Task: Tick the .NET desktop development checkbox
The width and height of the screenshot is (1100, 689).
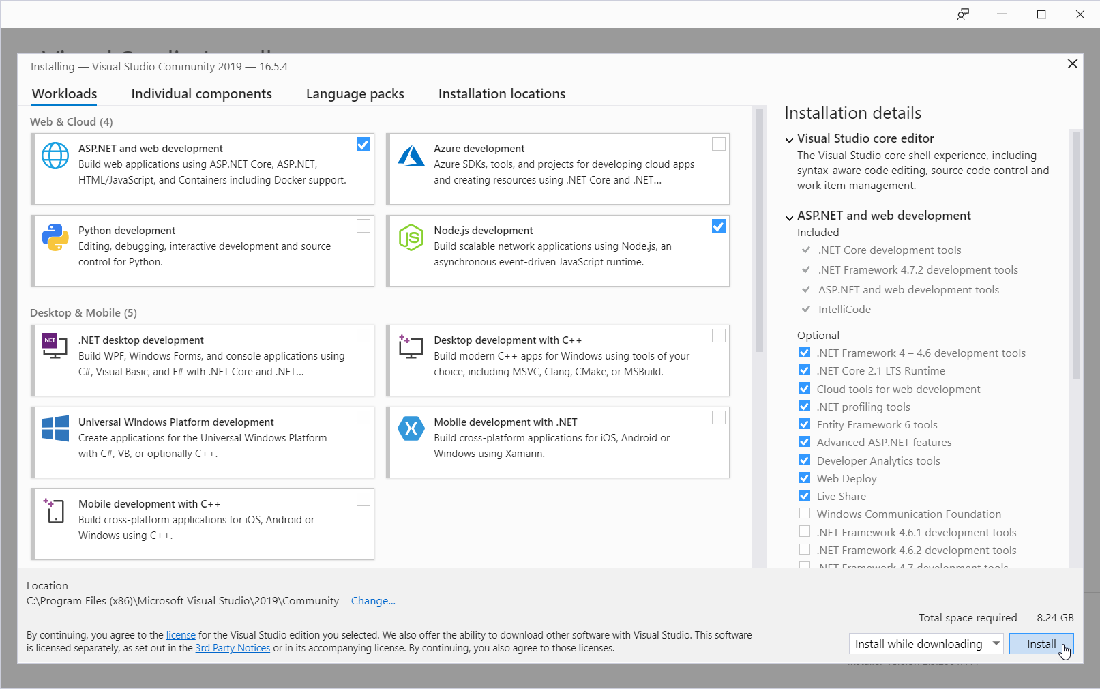Action: pos(363,336)
